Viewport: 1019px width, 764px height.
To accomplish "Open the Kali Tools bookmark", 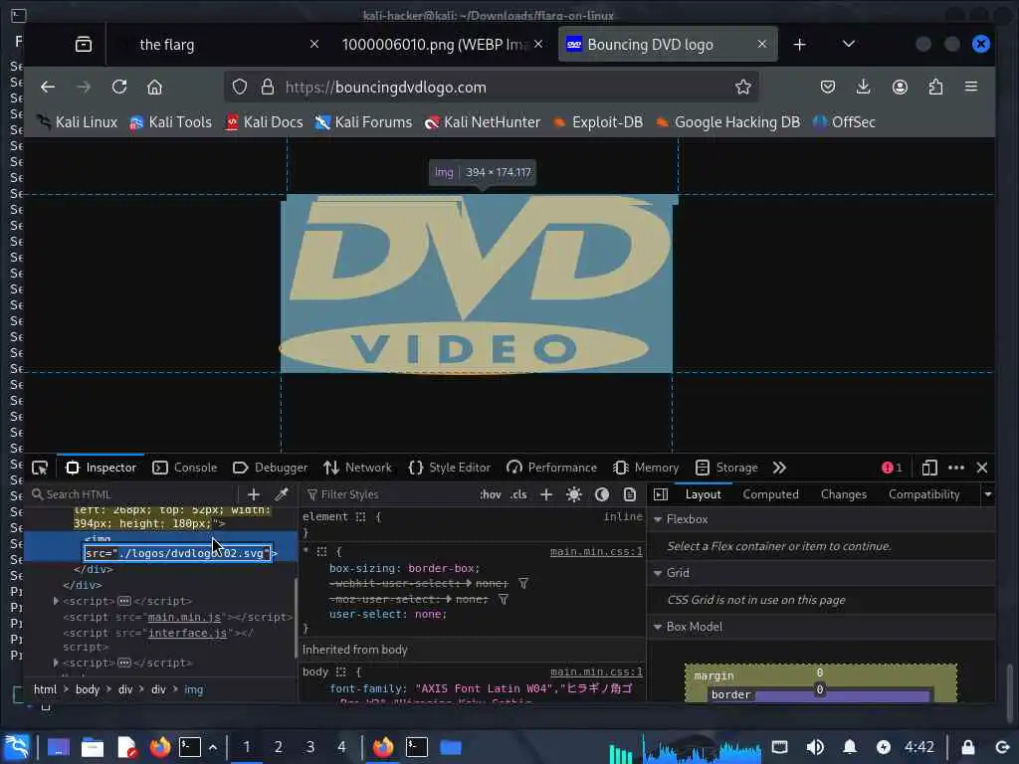I will [x=170, y=122].
